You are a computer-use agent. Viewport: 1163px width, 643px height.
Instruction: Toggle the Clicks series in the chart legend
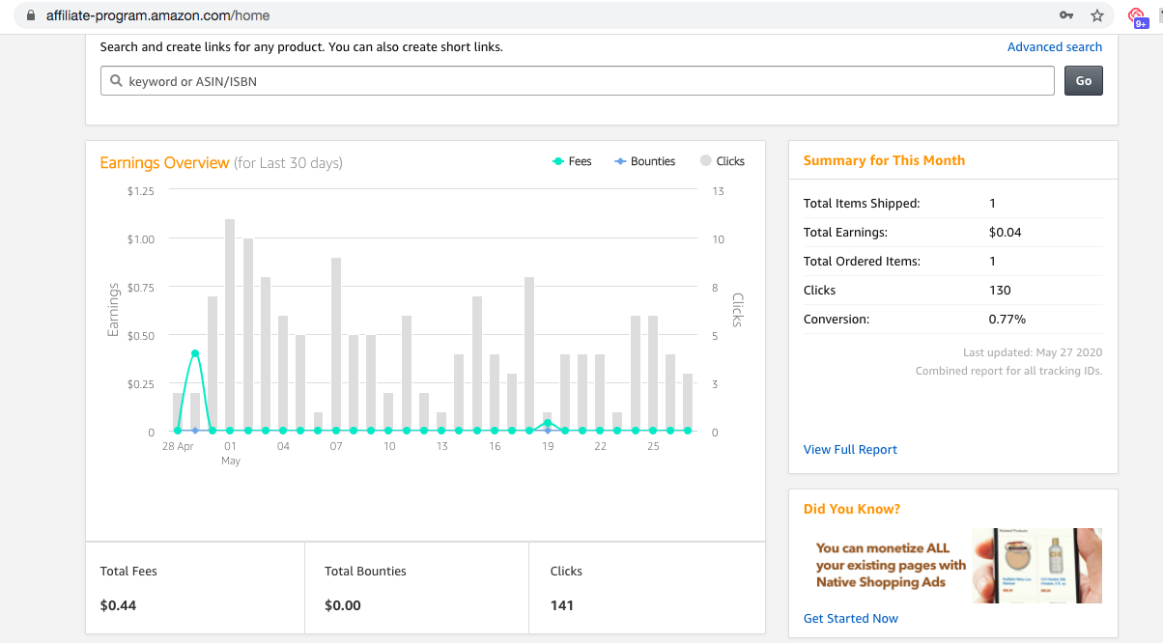pyautogui.click(x=723, y=161)
